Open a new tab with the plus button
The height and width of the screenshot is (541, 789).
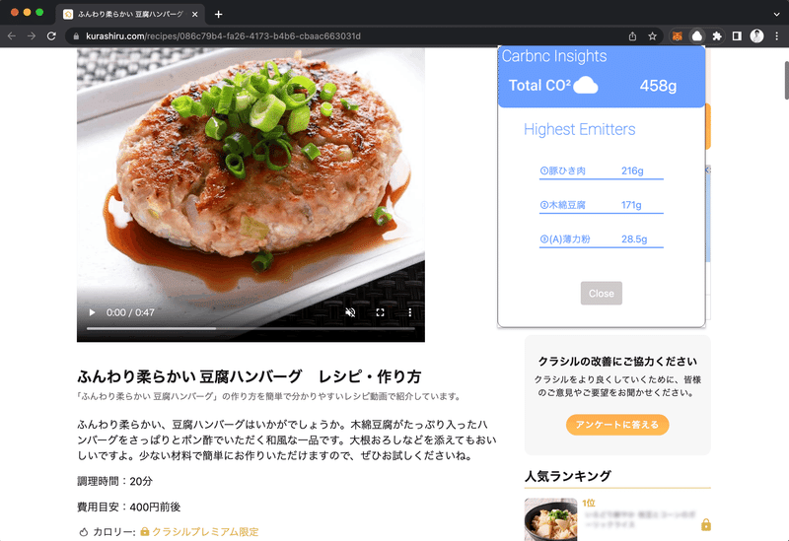click(x=218, y=14)
